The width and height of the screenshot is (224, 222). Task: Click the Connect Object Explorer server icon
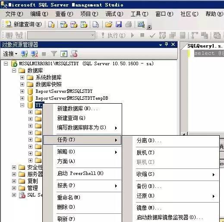24,54
